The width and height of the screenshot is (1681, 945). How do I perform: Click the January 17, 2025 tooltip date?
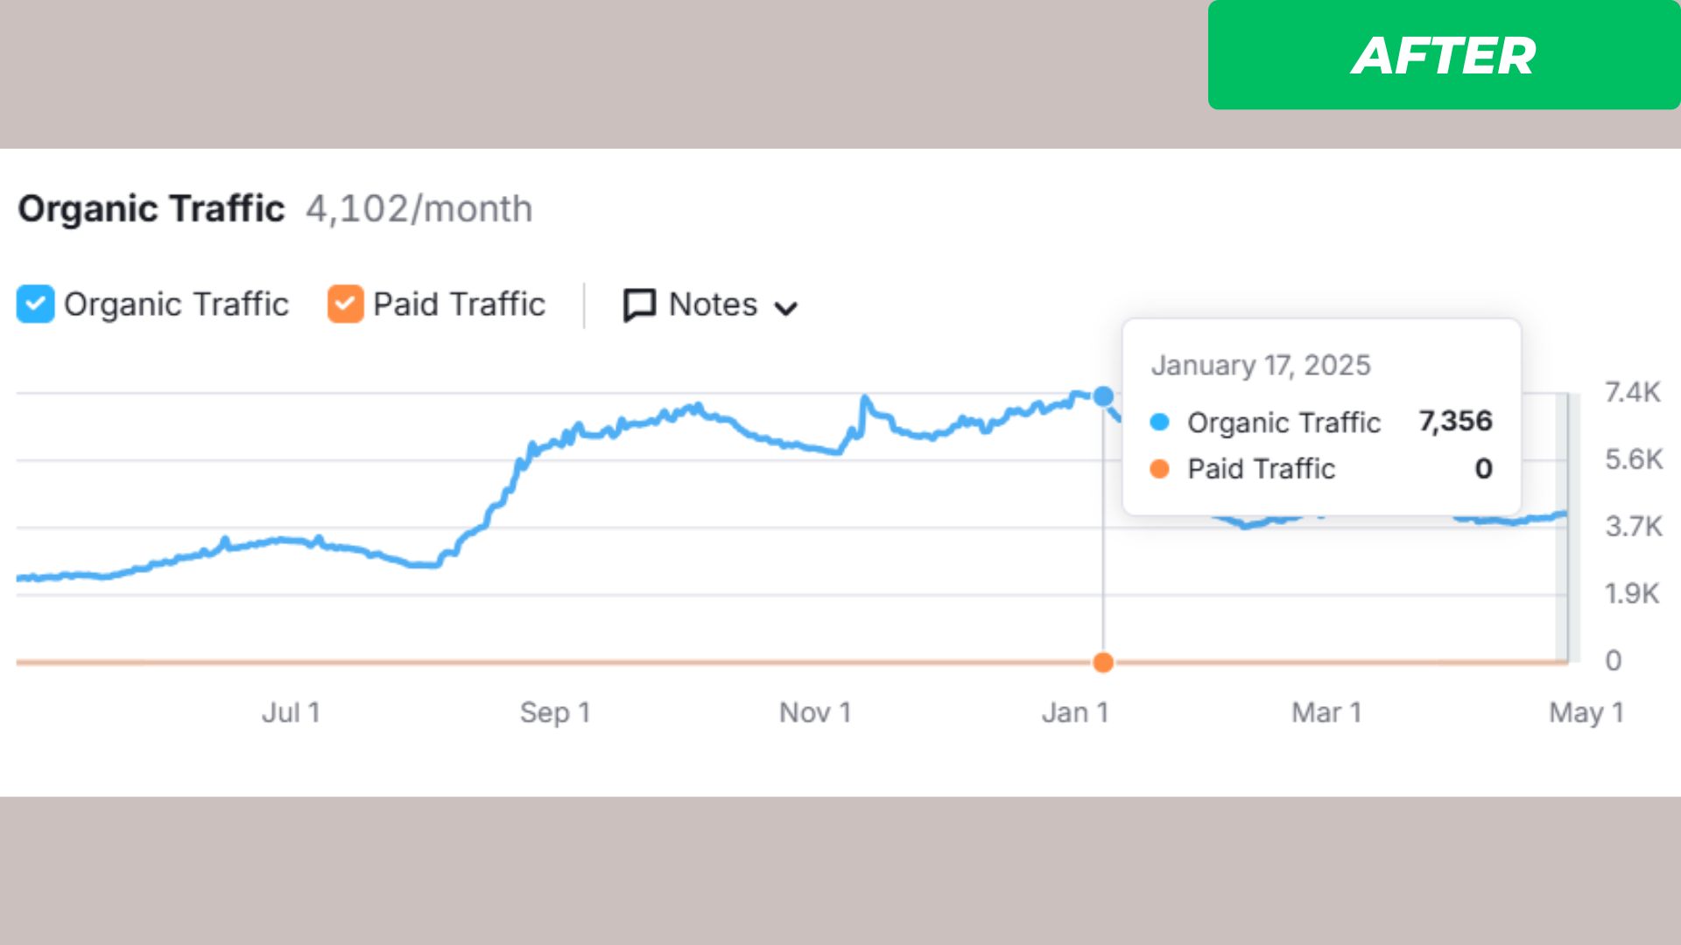1261,365
